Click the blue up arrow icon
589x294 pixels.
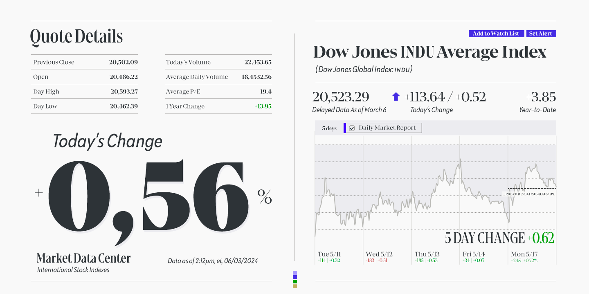coord(396,97)
